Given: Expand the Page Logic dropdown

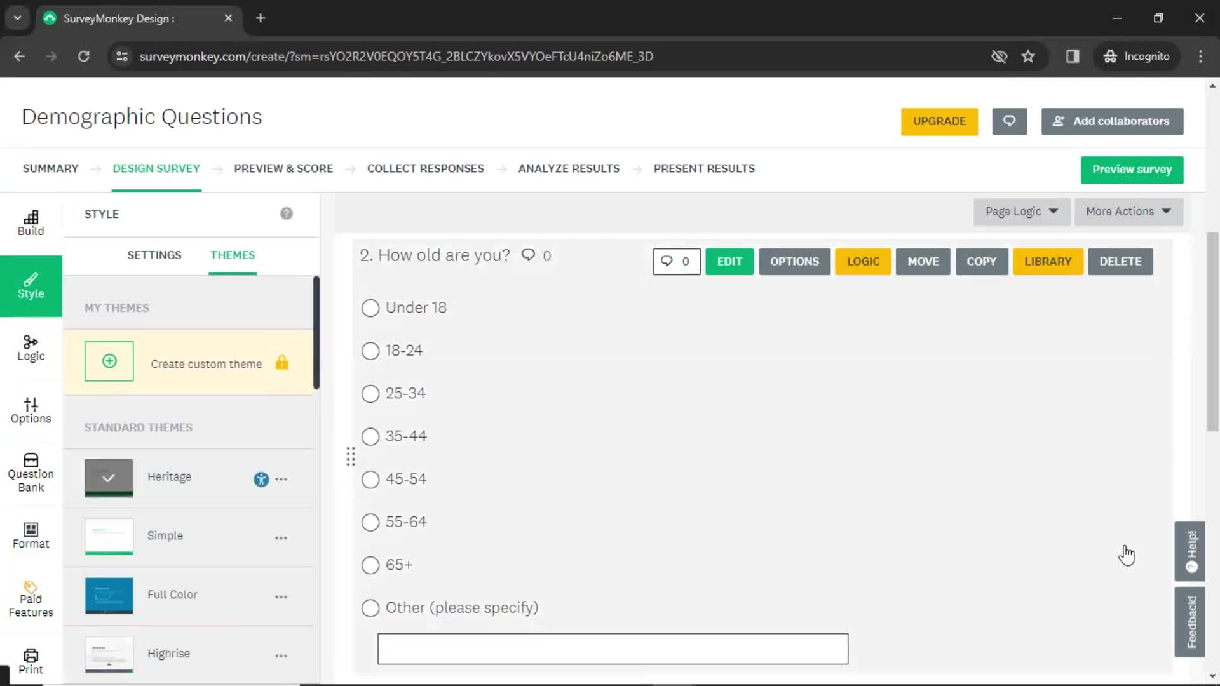Looking at the screenshot, I should [x=1019, y=211].
